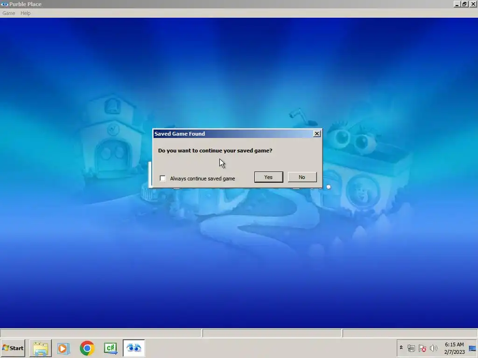This screenshot has height=358, width=478.
Task: Open the network status tray icon
Action: (411, 348)
